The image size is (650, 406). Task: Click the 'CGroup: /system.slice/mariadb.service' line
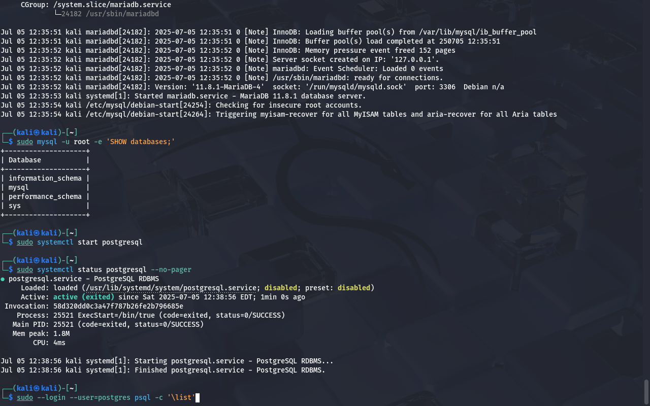click(x=96, y=5)
